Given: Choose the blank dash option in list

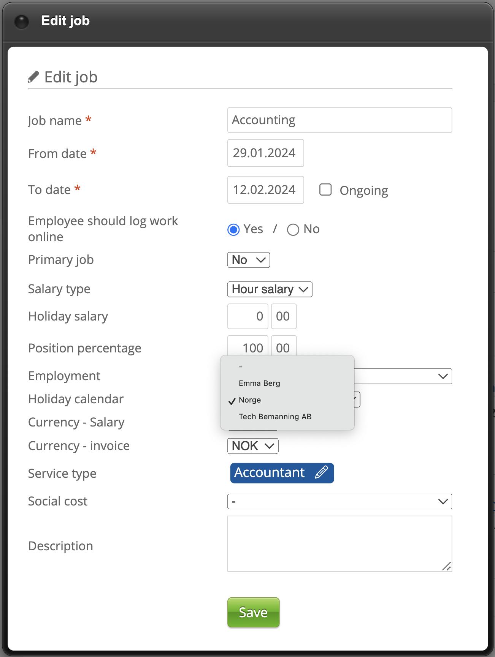Looking at the screenshot, I should click(241, 367).
